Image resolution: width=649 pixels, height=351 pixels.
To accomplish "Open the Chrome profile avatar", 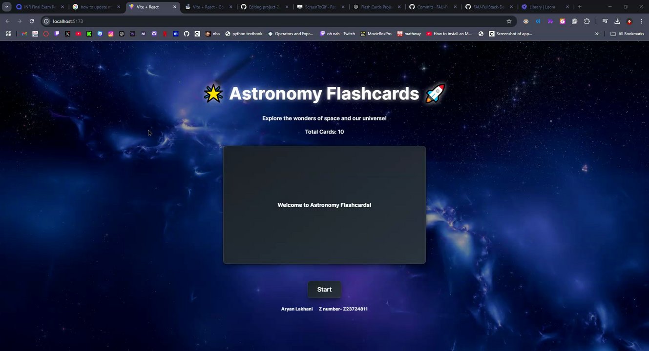I will pos(629,21).
